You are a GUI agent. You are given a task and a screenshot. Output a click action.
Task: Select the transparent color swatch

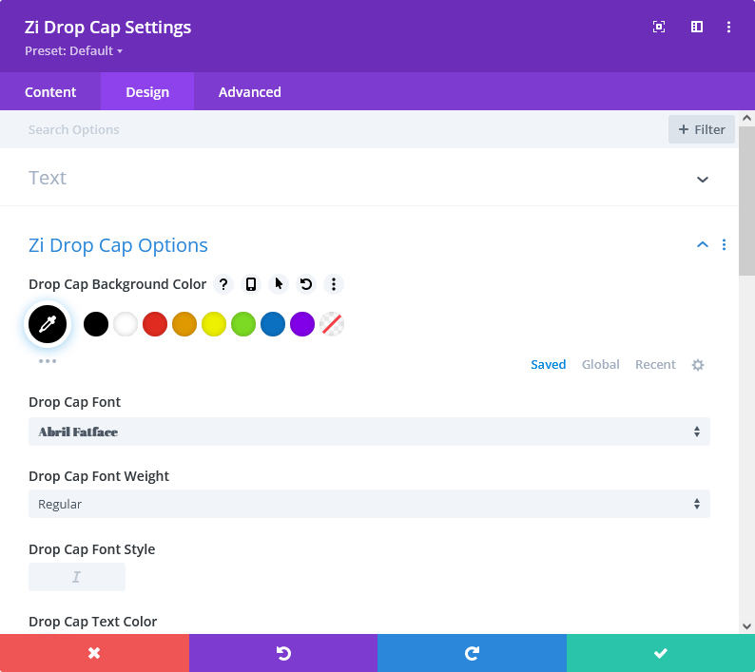(332, 324)
